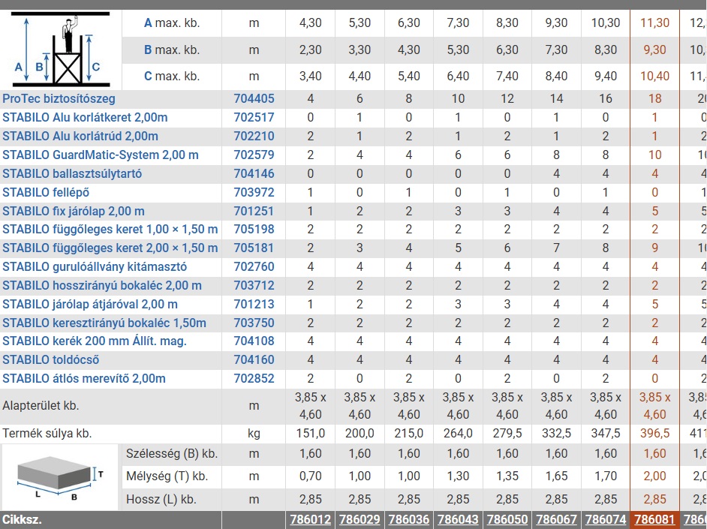Image resolution: width=707 pixels, height=529 pixels.
Task: Click article number 704108
Action: click(x=254, y=341)
